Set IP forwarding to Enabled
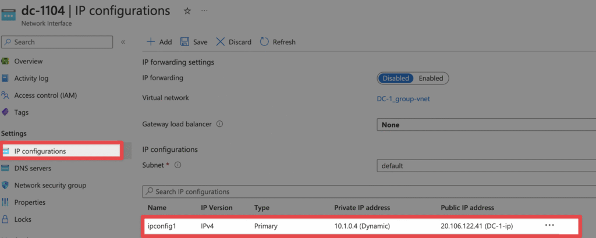 [x=431, y=78]
